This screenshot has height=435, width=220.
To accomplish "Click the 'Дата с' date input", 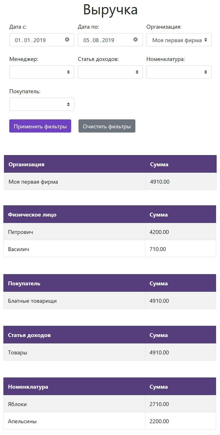I will (x=36, y=40).
